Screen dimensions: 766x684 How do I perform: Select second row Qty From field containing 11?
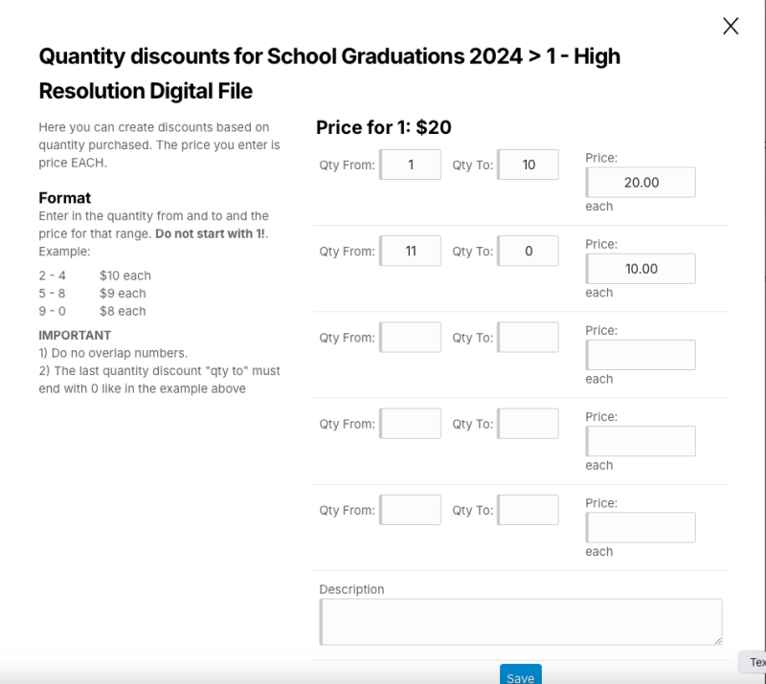coord(411,251)
